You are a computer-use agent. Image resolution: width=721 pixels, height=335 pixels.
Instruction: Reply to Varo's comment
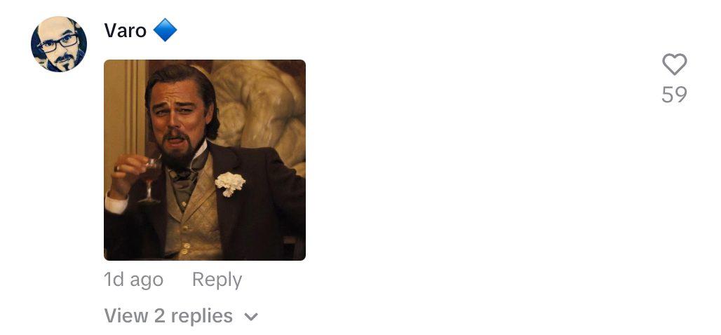pyautogui.click(x=217, y=280)
